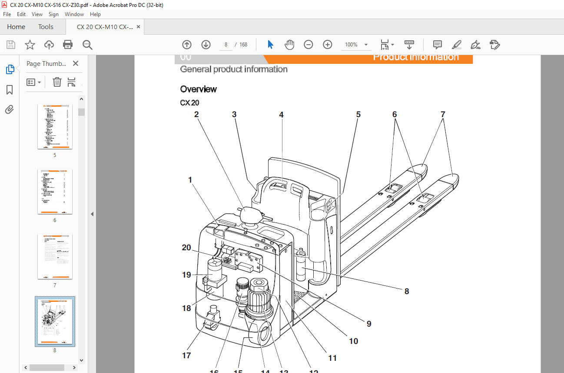This screenshot has width=564, height=373.
Task: Switch to the Home tab
Action: point(16,27)
